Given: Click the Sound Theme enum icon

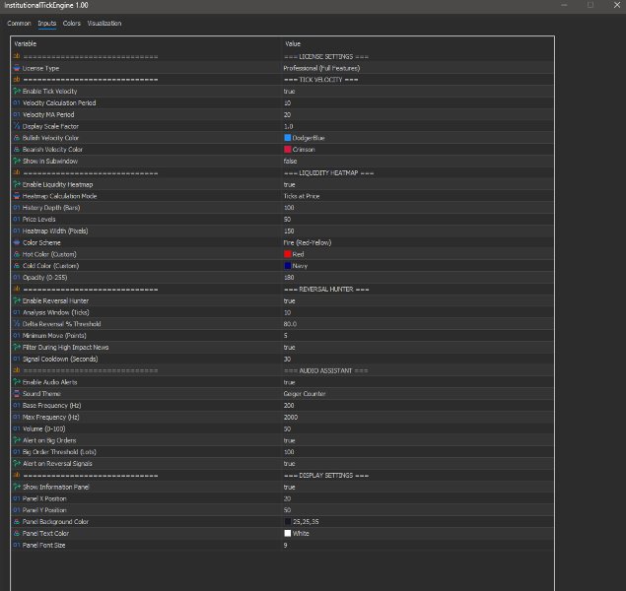Looking at the screenshot, I should pos(17,394).
